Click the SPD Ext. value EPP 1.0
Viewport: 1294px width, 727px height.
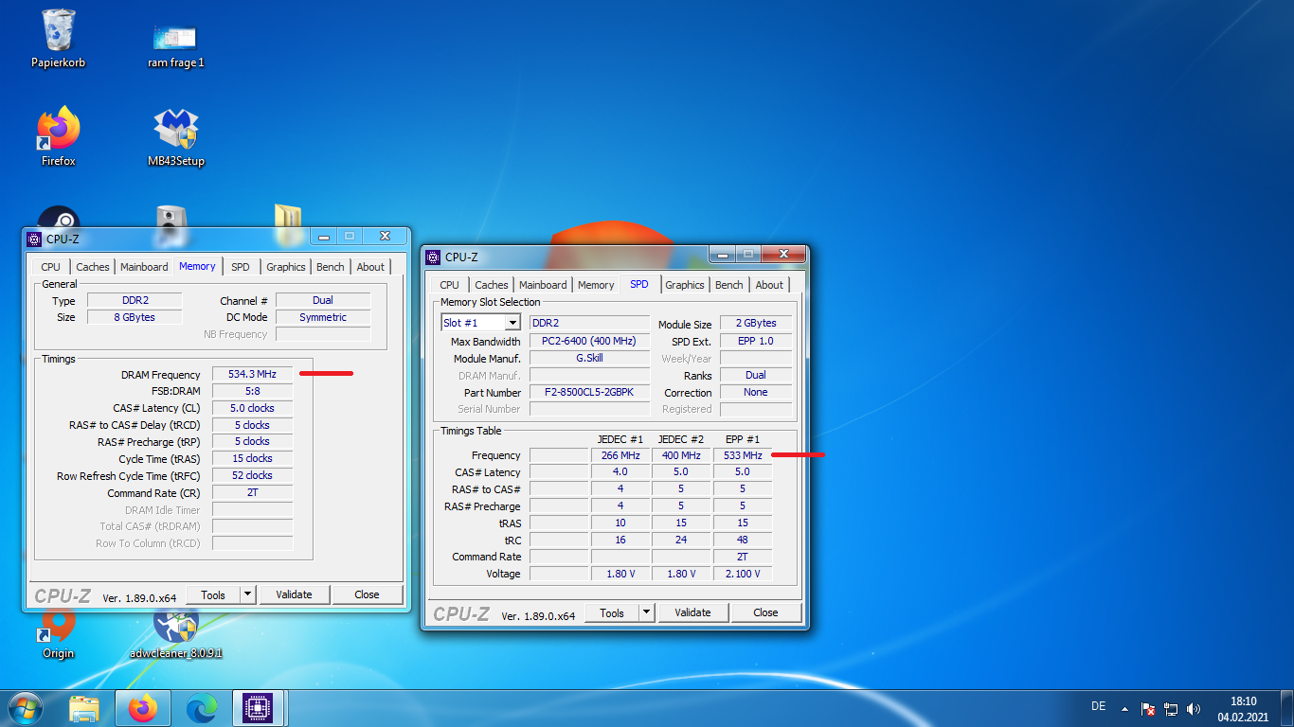[756, 341]
